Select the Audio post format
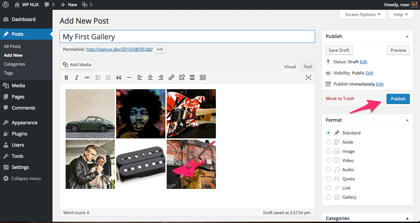The image size is (420, 223). [328, 170]
